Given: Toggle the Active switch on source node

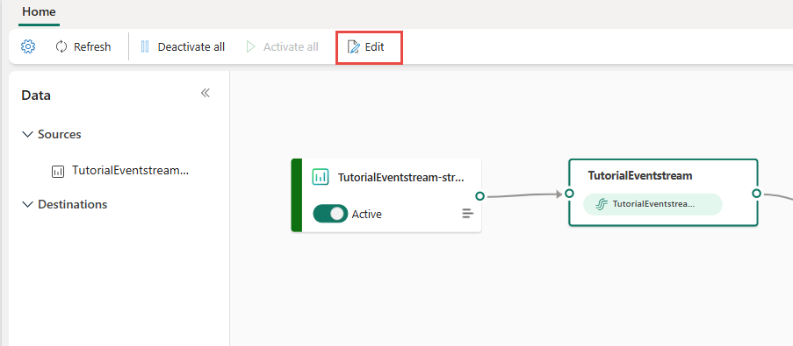Looking at the screenshot, I should pos(330,214).
